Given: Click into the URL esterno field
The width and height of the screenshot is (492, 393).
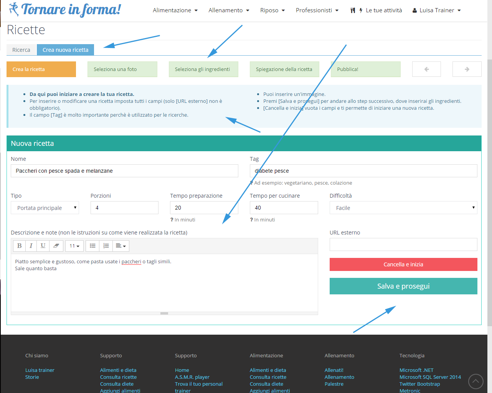Looking at the screenshot, I should (x=403, y=244).
